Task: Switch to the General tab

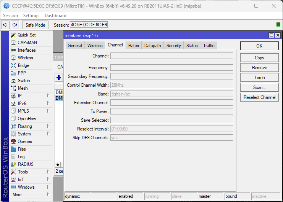Action: click(x=75, y=46)
